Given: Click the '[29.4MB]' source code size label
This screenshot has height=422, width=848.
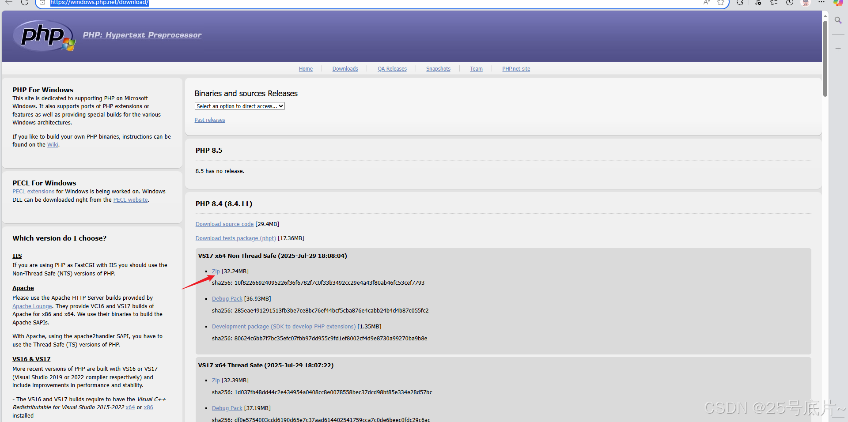Looking at the screenshot, I should tap(267, 224).
